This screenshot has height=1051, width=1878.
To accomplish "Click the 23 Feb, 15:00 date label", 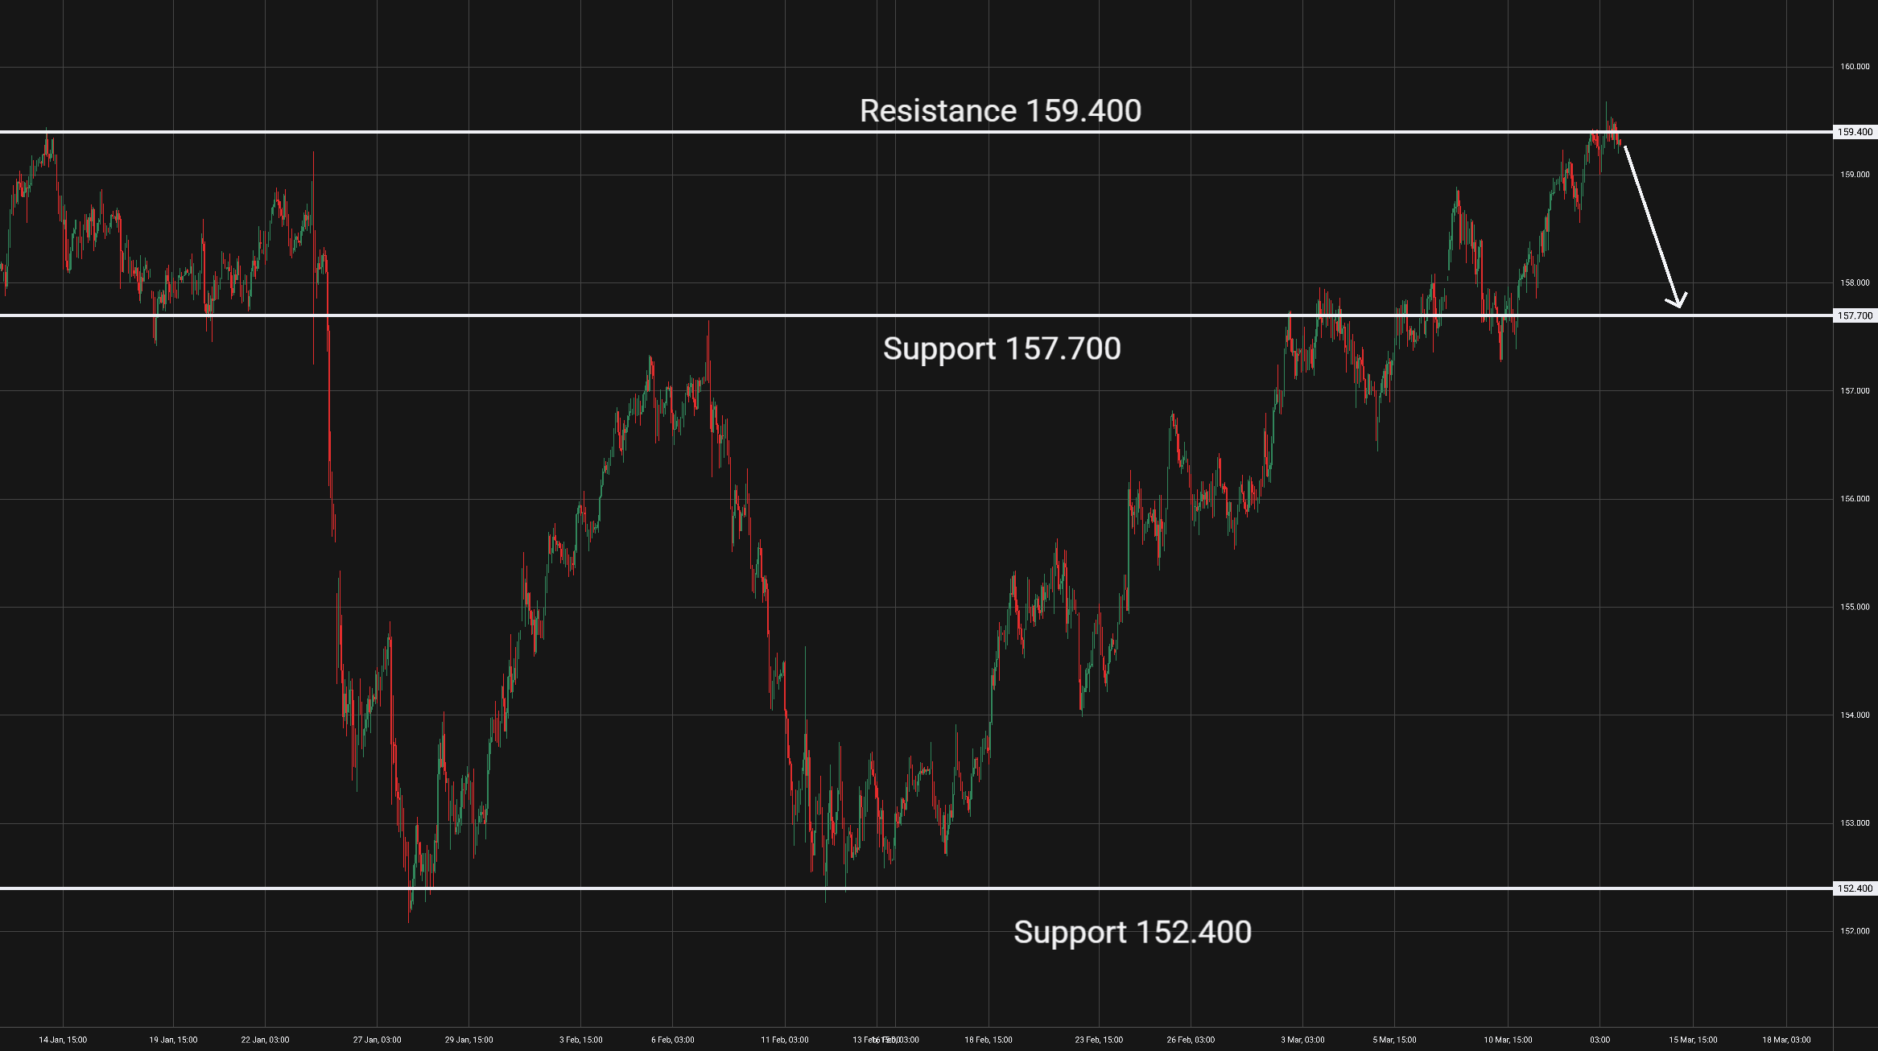I will point(1099,1040).
